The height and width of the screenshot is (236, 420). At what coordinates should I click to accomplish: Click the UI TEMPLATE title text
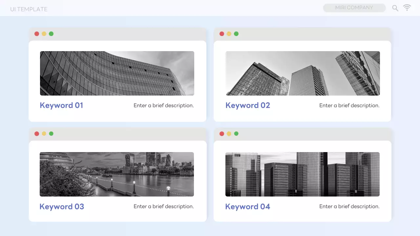point(29,9)
